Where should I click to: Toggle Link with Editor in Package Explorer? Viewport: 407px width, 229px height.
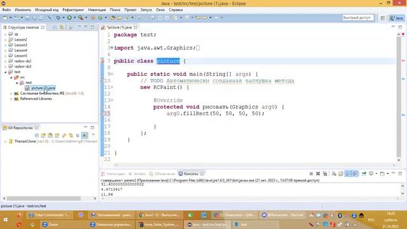point(62,27)
